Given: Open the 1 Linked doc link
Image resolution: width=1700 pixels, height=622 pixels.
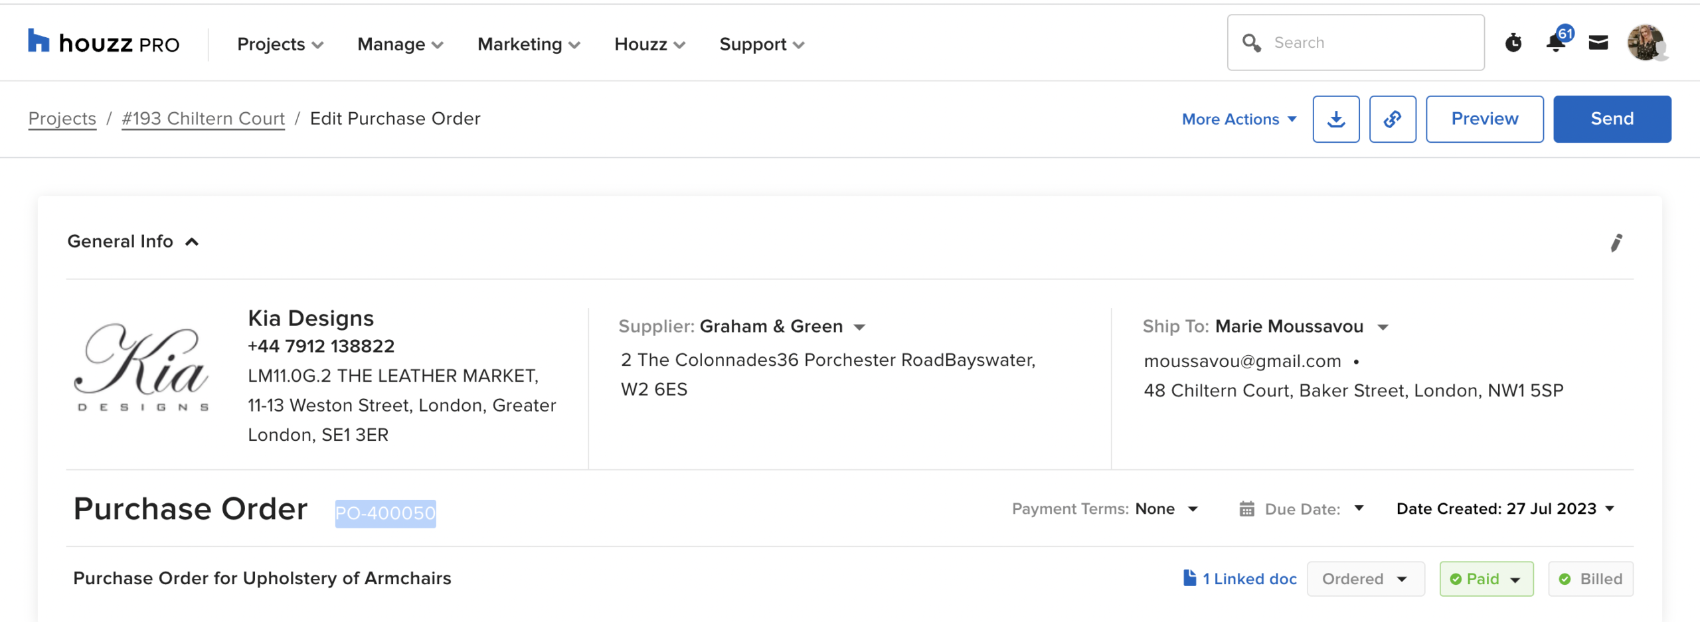Looking at the screenshot, I should (x=1239, y=579).
